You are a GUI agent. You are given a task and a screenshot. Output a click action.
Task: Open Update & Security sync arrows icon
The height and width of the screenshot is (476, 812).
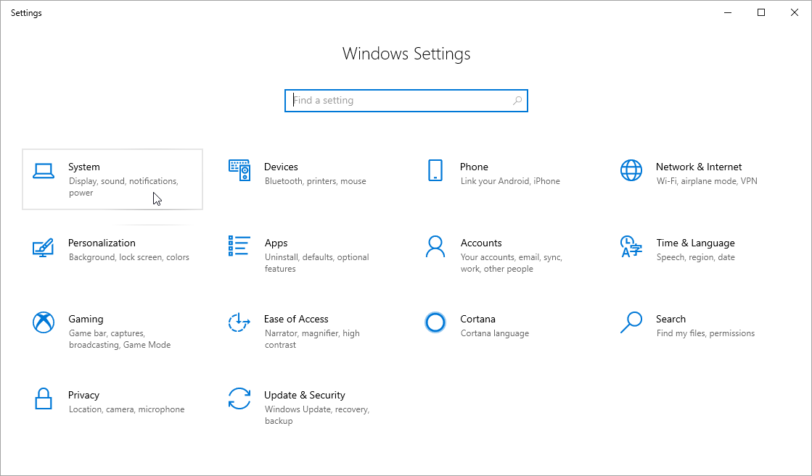tap(239, 398)
